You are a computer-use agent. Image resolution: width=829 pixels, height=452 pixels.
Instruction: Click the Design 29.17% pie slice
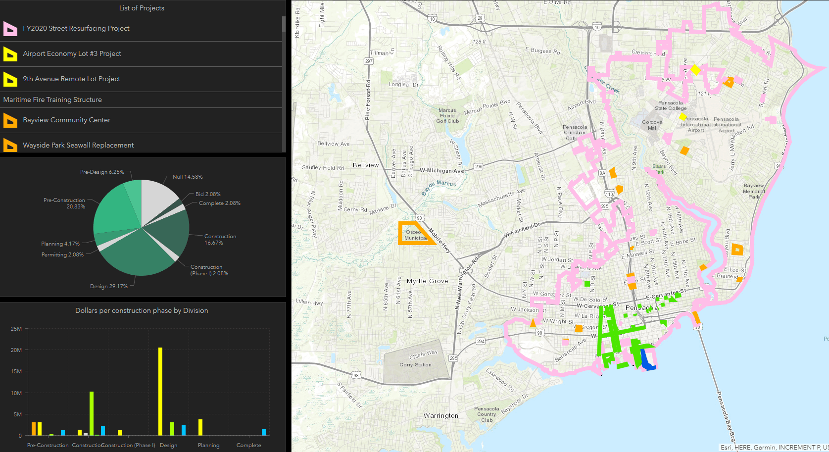[134, 252]
